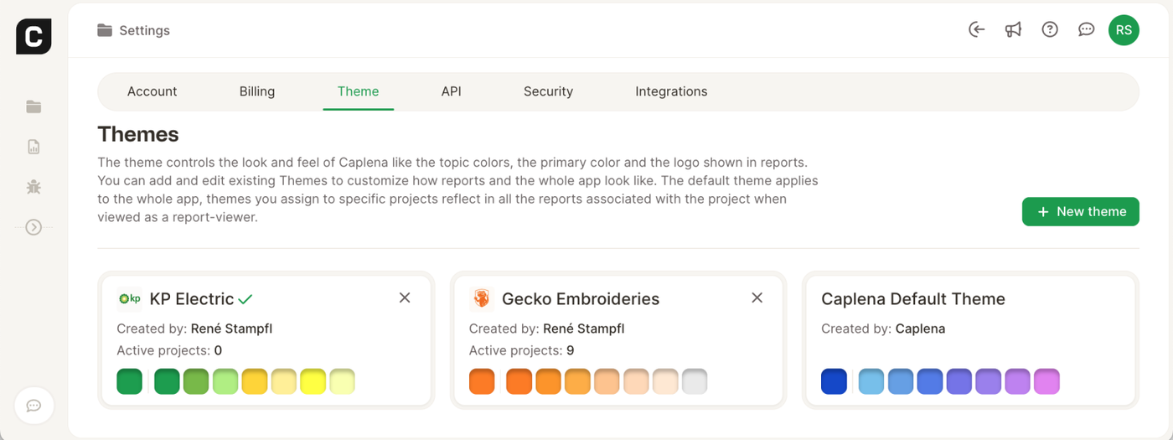Click Gecko Embroideries primary orange swatch
Viewport: 1173px width, 440px height.
482,381
